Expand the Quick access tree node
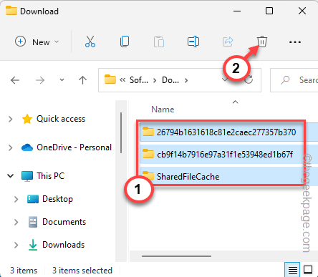This screenshot has width=318, height=277. pos(11,119)
